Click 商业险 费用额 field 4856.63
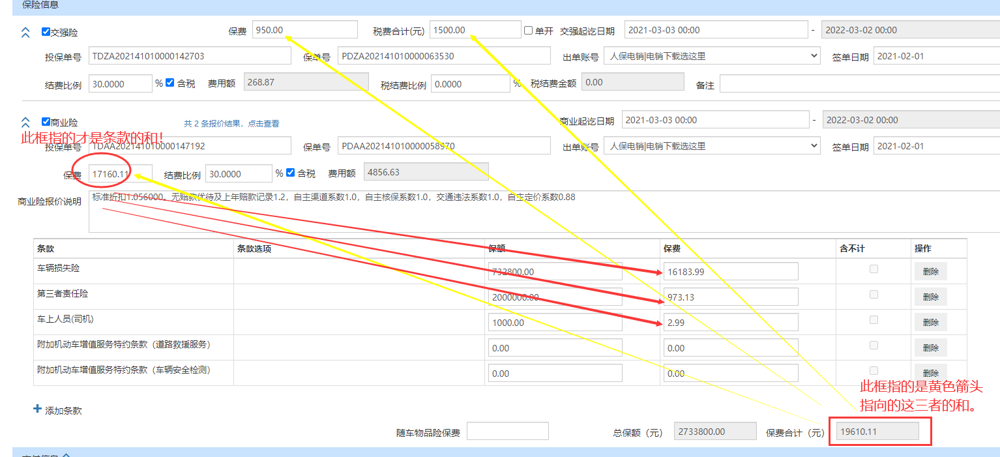Screen dimensions: 1000x457 (426, 172)
